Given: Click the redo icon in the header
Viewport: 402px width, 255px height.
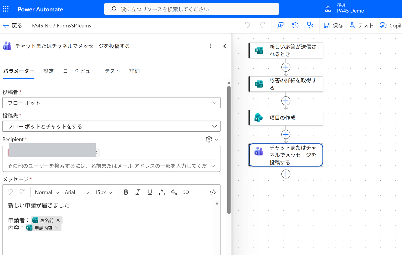Looking at the screenshot, I should point(263,25).
